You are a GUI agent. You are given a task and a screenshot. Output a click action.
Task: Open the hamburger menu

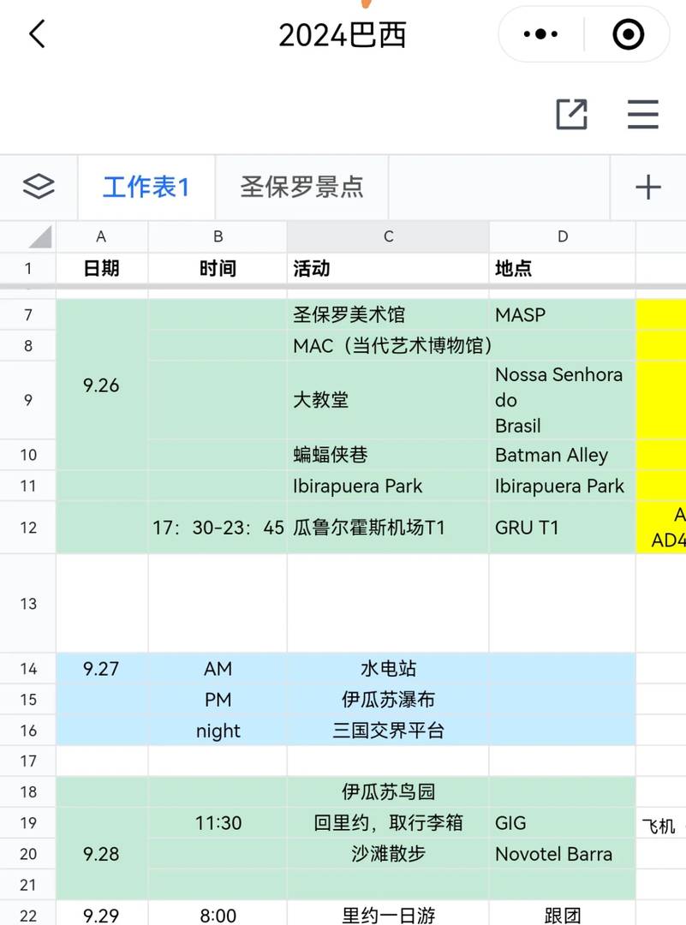642,114
